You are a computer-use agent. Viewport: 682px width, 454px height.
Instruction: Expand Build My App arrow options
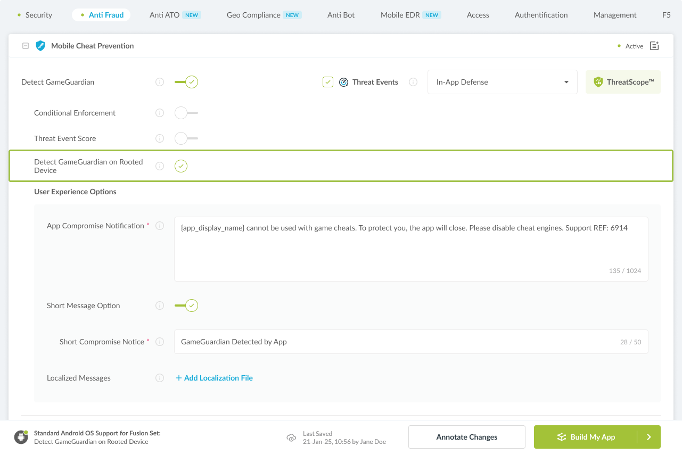pyautogui.click(x=649, y=437)
